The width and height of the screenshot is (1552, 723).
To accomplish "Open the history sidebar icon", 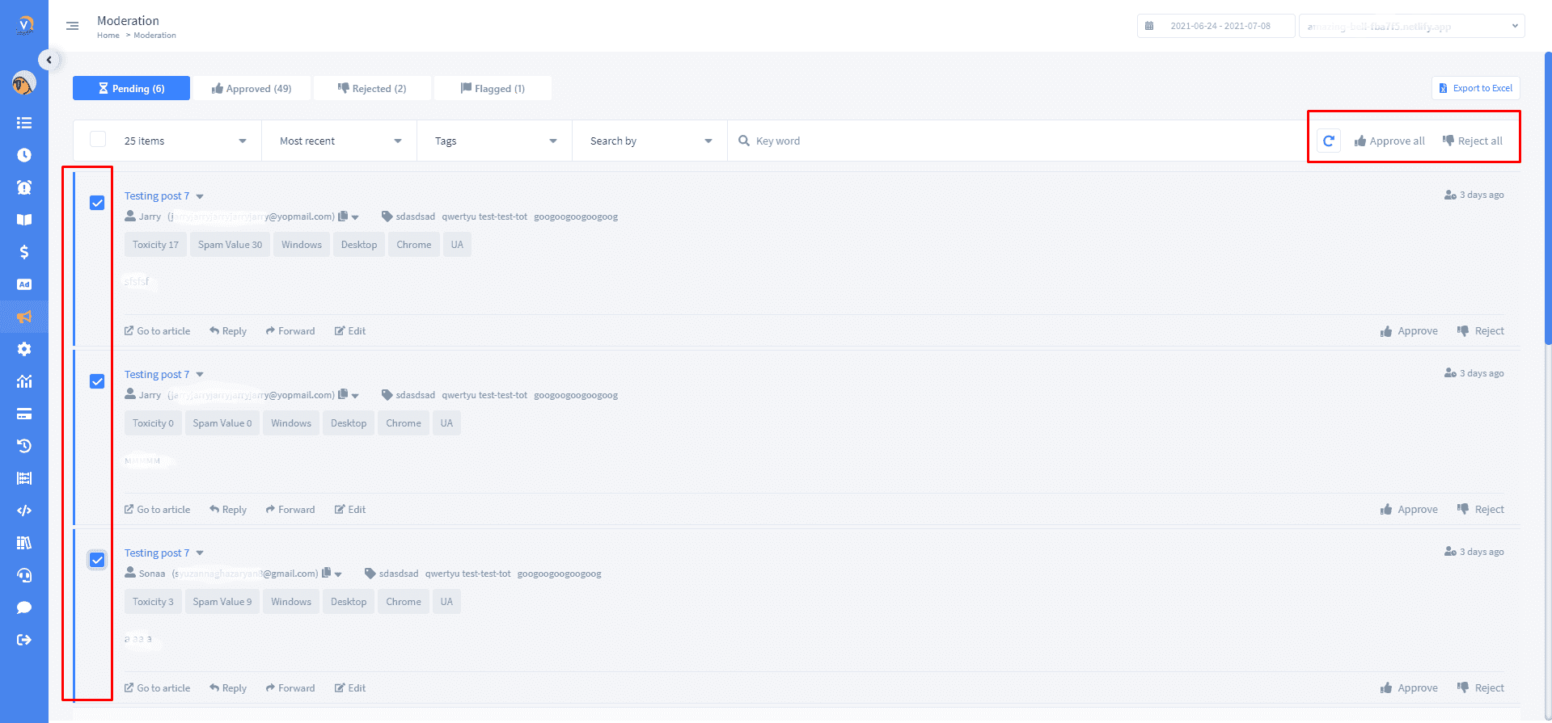I will tap(24, 446).
